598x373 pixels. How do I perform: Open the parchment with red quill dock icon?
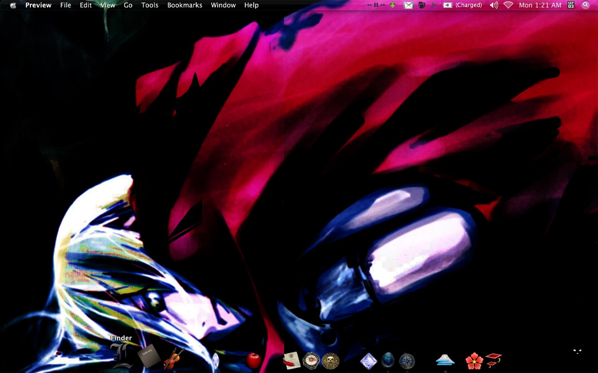(x=292, y=360)
